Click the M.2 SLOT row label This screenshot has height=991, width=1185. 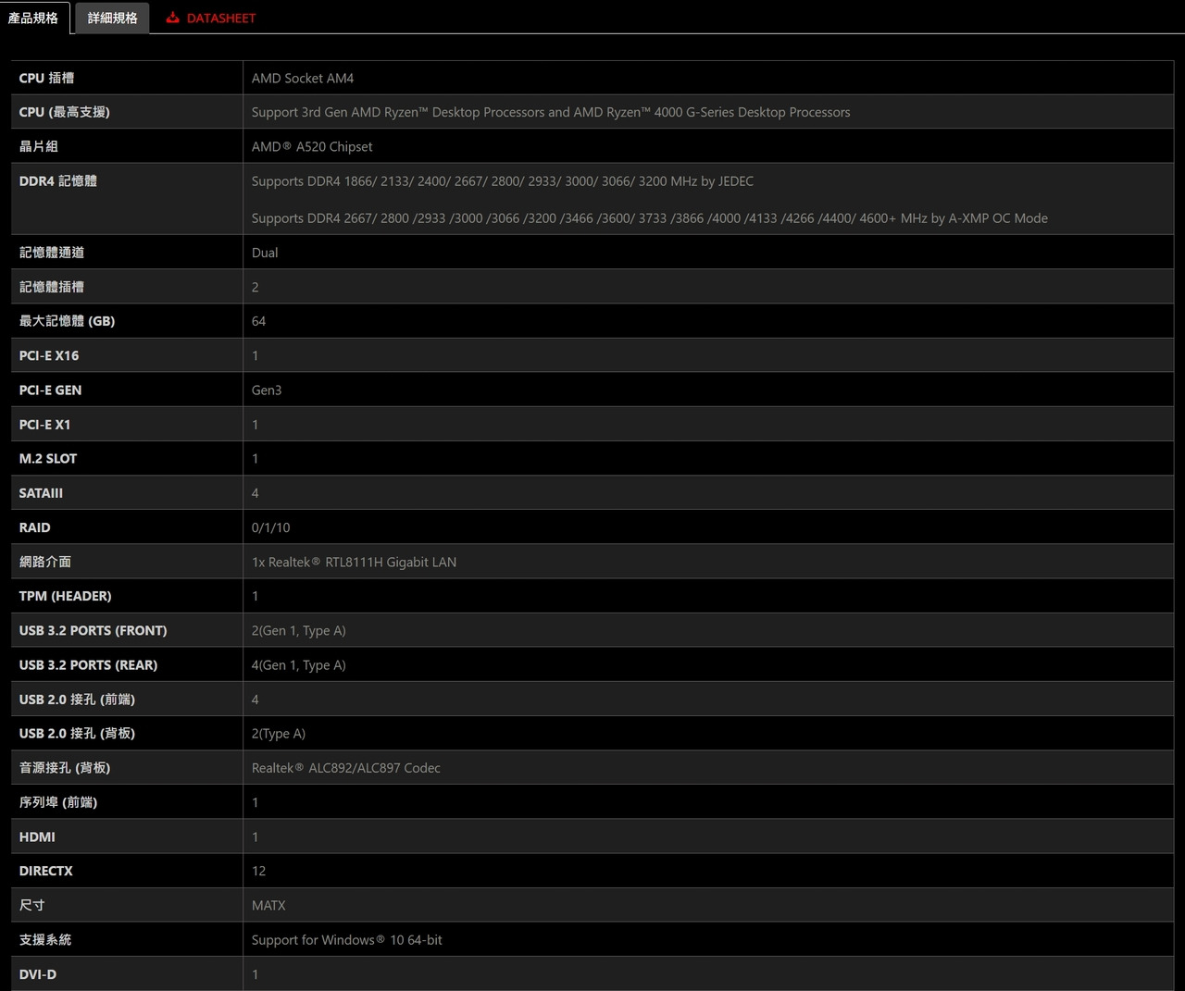click(48, 459)
